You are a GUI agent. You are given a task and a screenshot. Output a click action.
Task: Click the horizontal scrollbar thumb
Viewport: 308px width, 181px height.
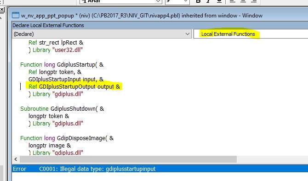[x=128, y=159]
